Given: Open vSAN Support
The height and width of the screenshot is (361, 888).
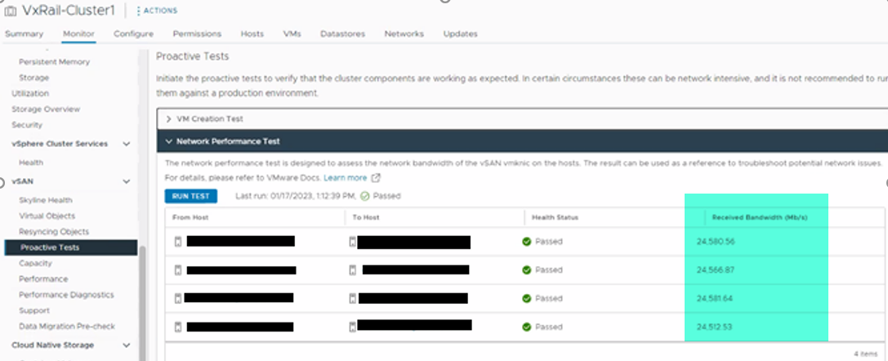Looking at the screenshot, I should pyautogui.click(x=34, y=310).
